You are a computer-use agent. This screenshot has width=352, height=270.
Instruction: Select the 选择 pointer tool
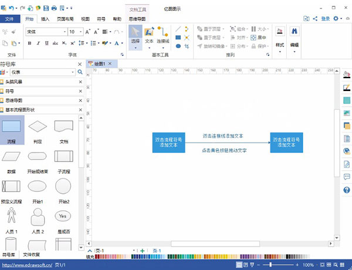coord(135,34)
